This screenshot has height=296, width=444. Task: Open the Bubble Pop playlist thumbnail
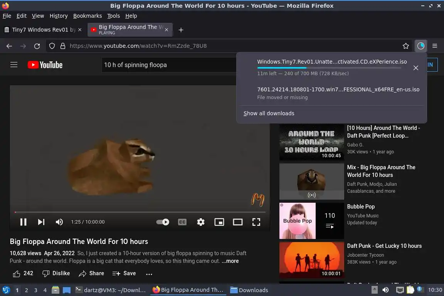[x=311, y=221]
